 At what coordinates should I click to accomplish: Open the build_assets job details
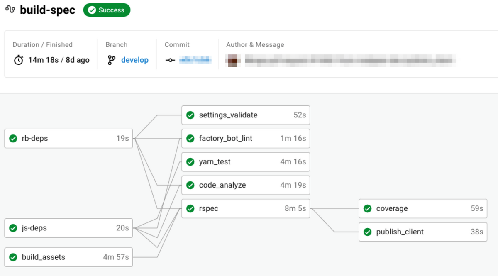68,257
